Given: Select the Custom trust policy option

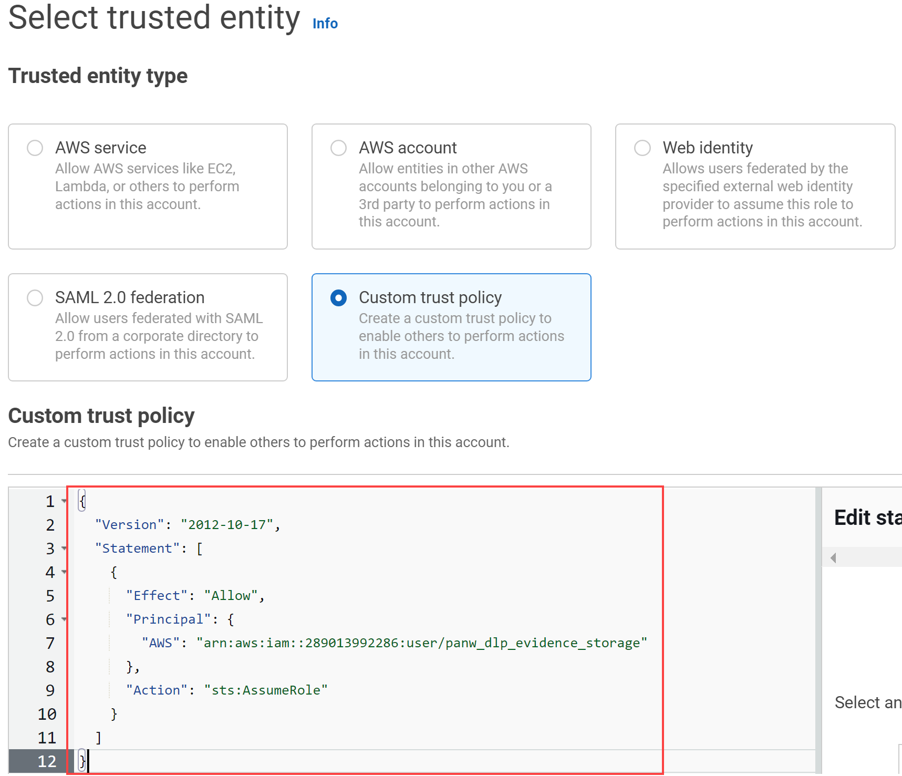Looking at the screenshot, I should pyautogui.click(x=338, y=297).
